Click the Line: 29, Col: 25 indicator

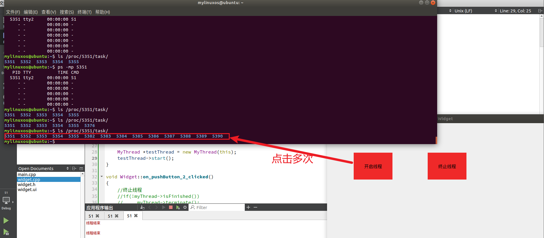point(515,11)
